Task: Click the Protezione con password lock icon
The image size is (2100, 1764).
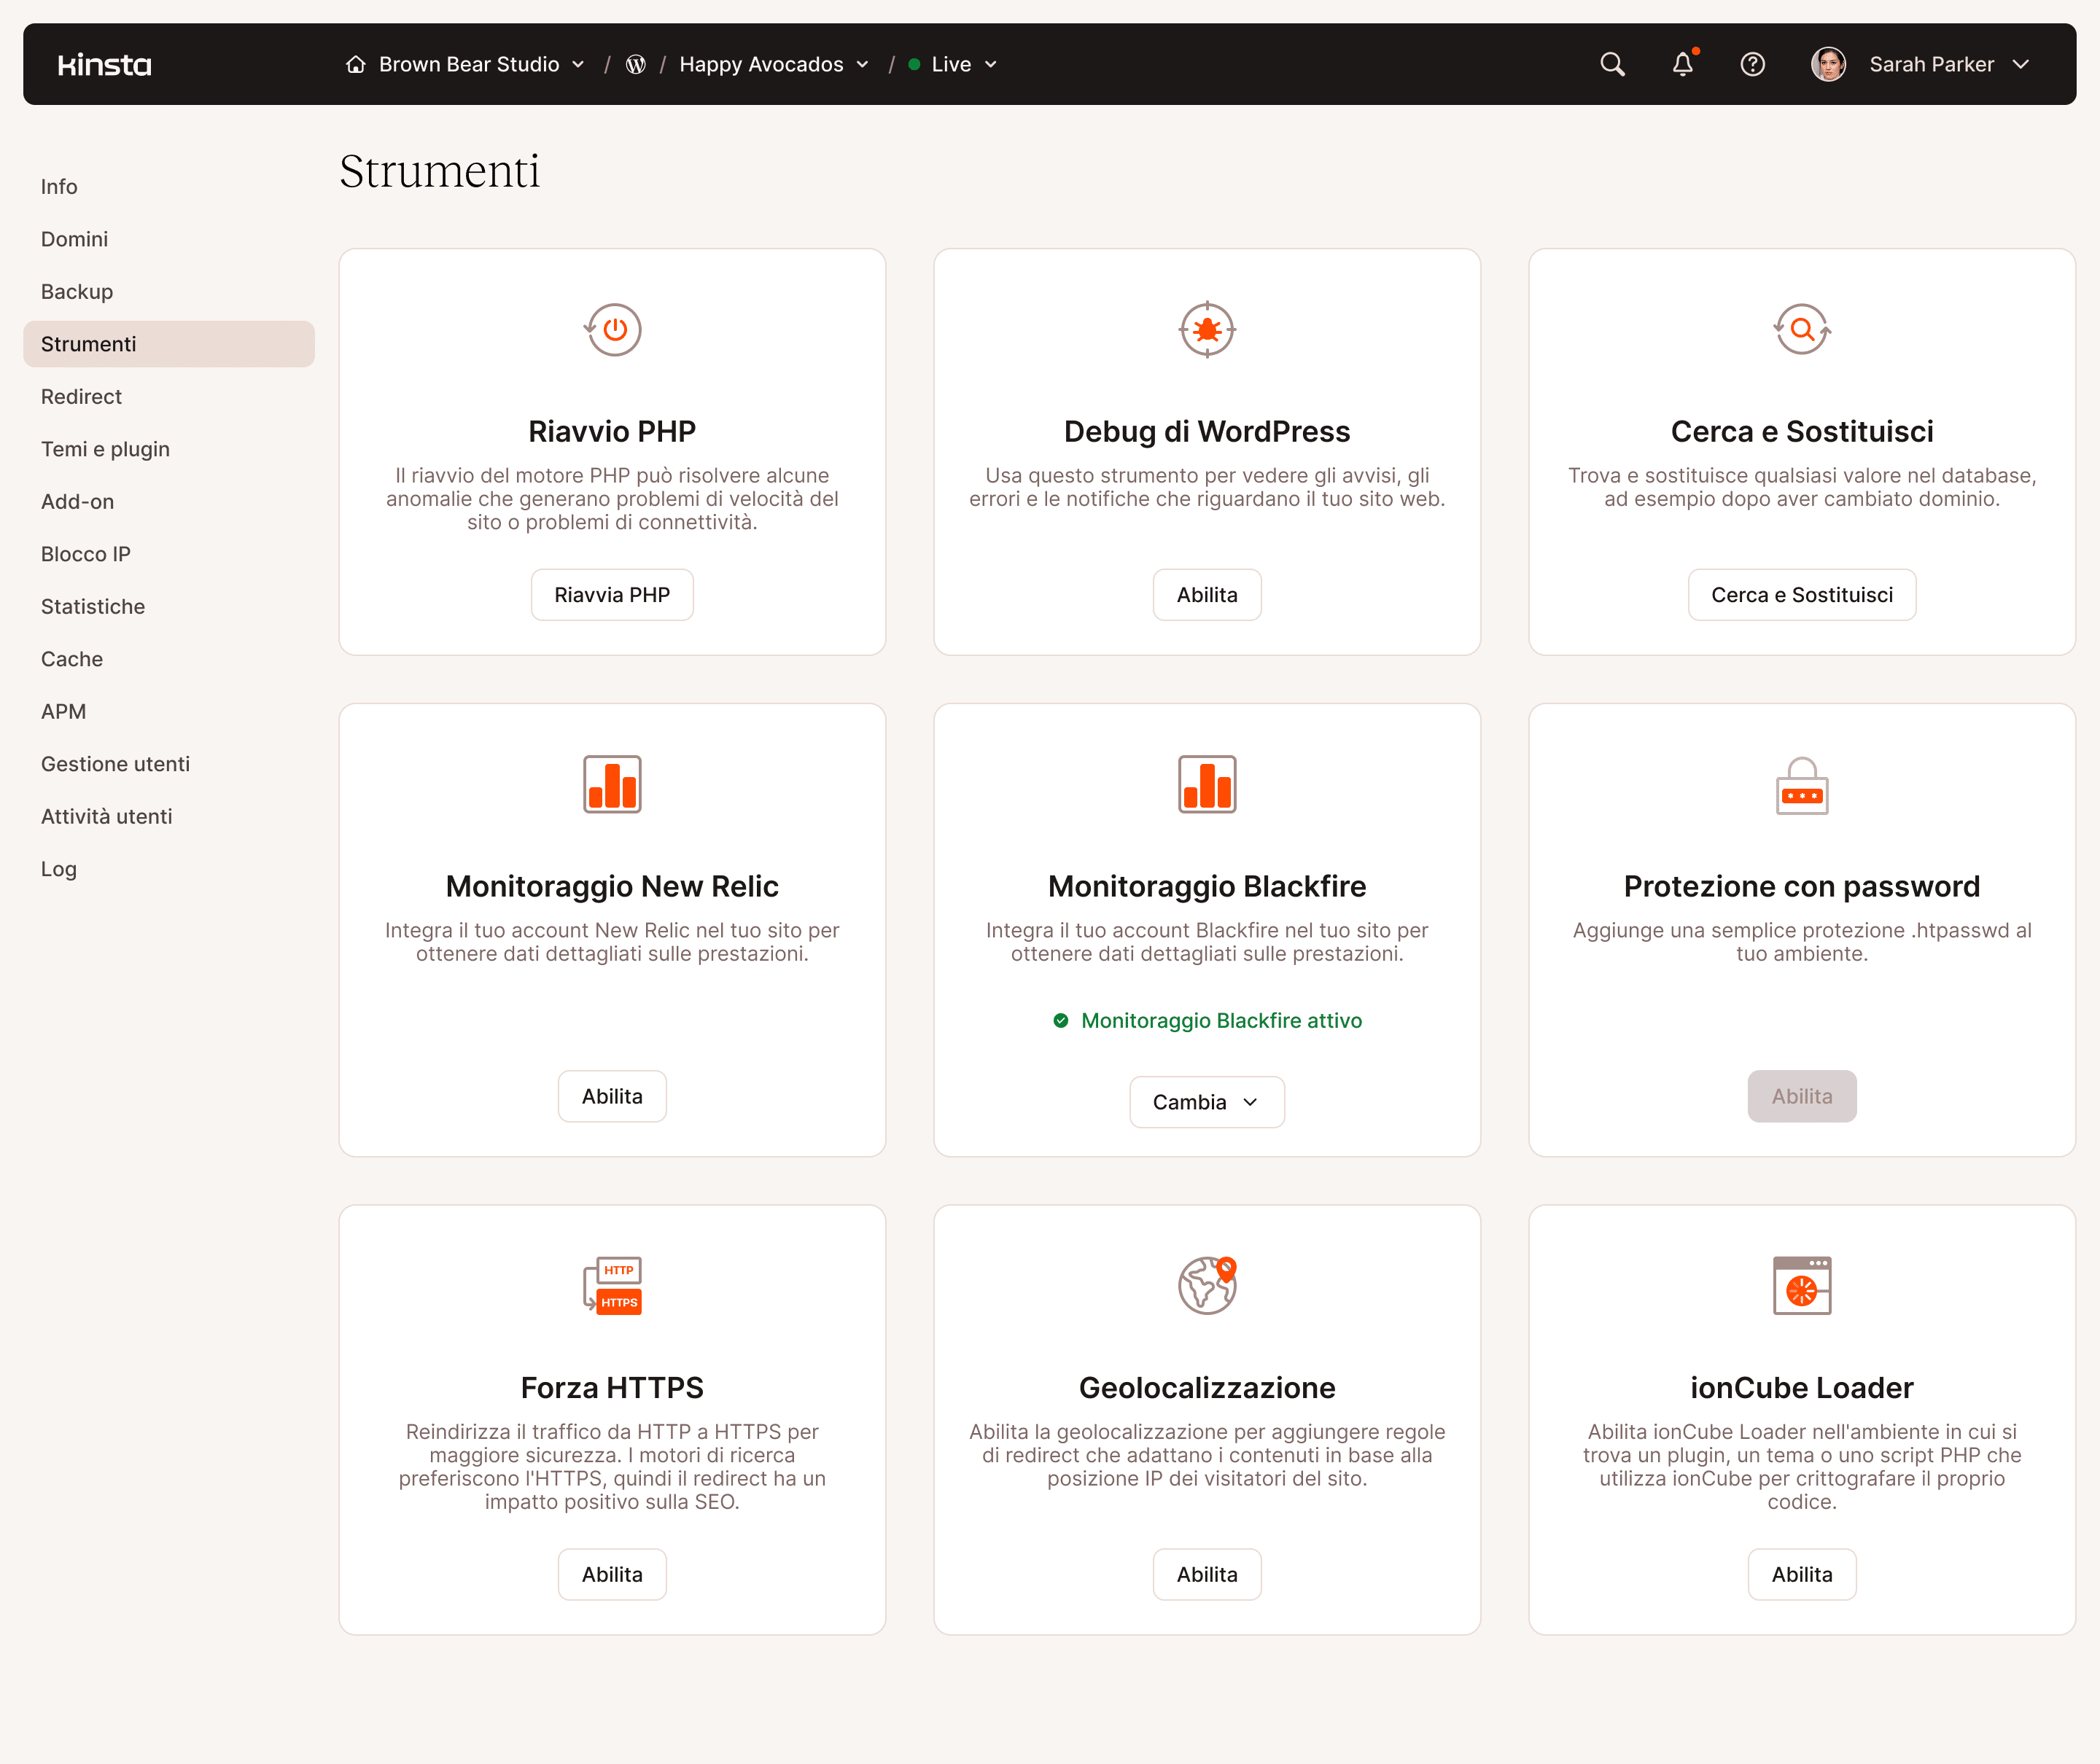Action: pos(1801,786)
